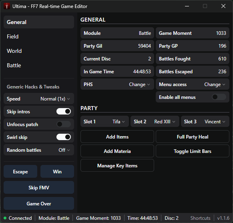Click Module: Battle in status bar
The image size is (233, 223).
coord(54,218)
